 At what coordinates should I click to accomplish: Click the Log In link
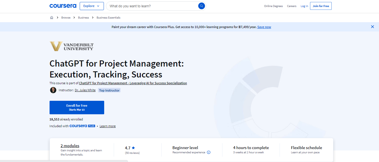click(x=304, y=6)
